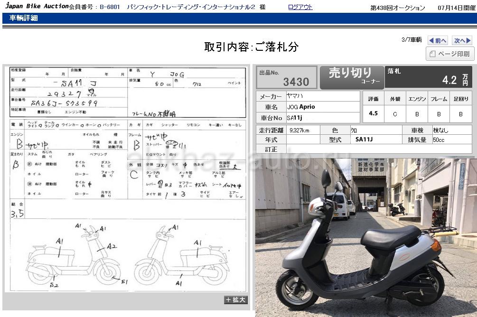This screenshot has height=317, width=477.
Task: Select chassis number value SA11j
Action: [x=294, y=118]
